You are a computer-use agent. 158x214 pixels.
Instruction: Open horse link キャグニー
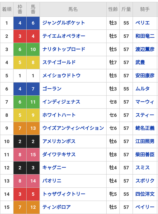point(54,167)
